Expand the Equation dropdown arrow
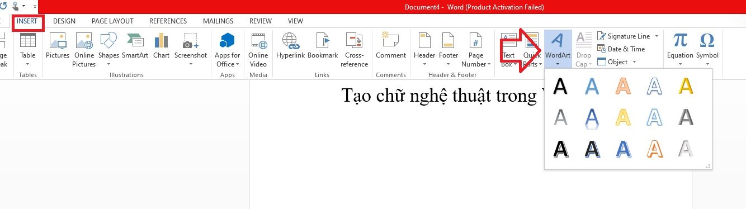Viewport: 746px width, 209px height. pos(680,64)
